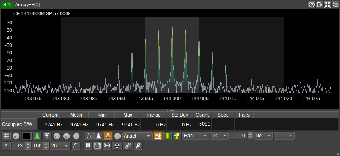The image size is (340, 156).
Task: Save spectrum with floppy disk icon
Action: [97, 146]
